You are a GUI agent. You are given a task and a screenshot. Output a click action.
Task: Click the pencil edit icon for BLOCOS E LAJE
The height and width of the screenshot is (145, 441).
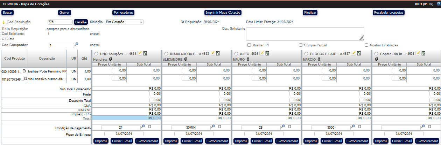click(353, 53)
